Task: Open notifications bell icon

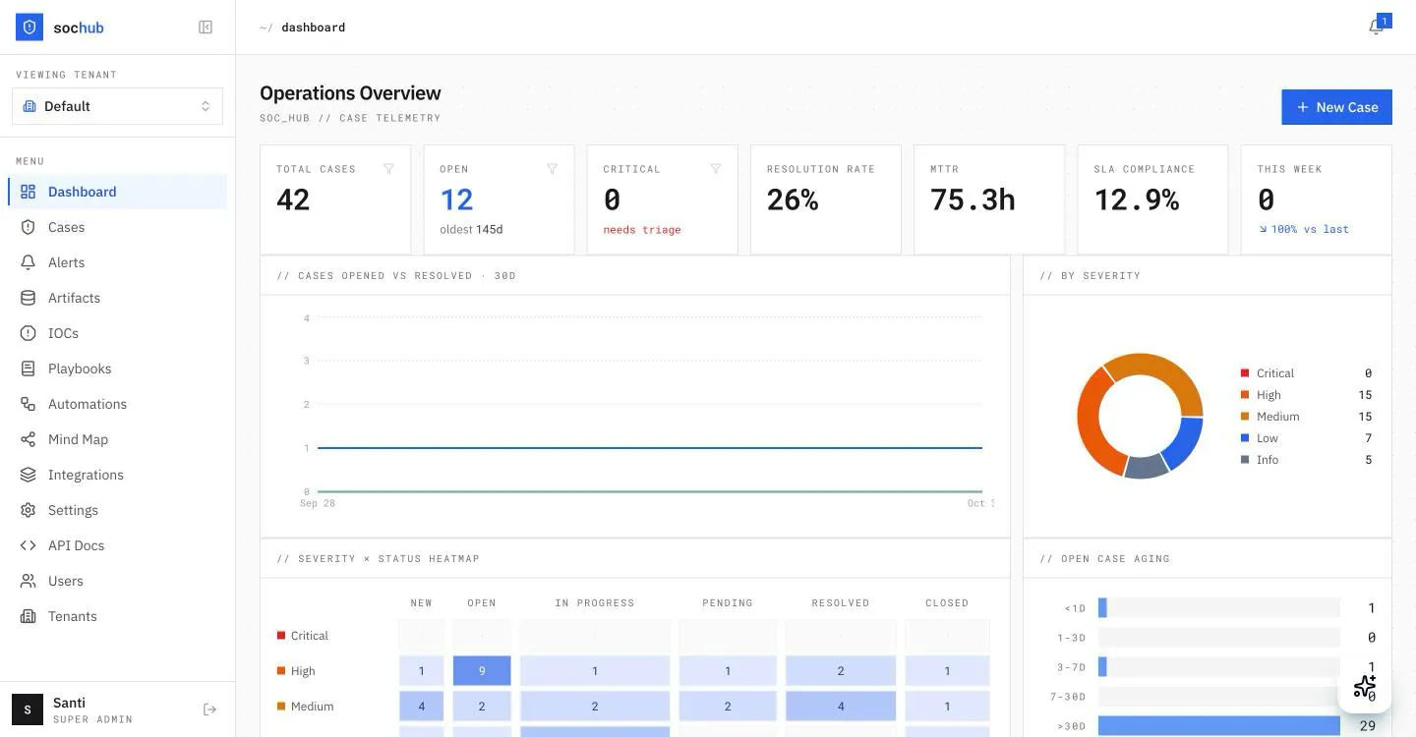Action: click(1376, 28)
